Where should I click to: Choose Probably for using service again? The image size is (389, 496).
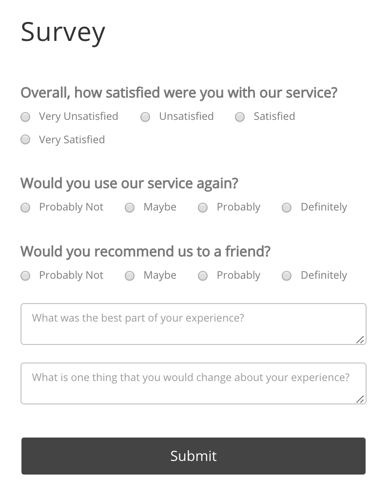point(202,208)
